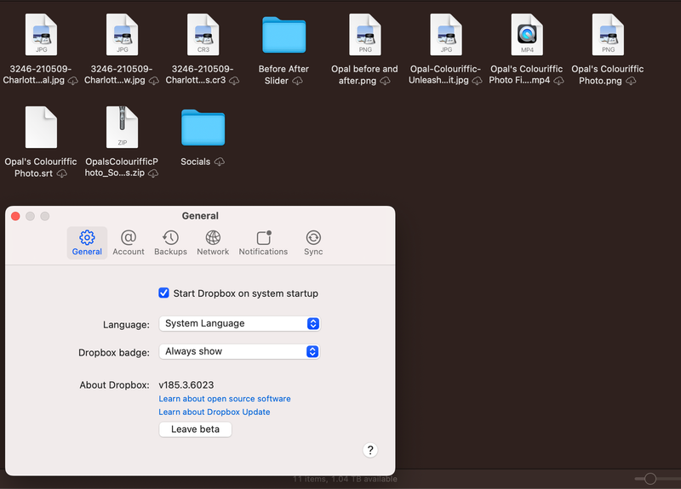Select Opal's Colouriffic Photo.srt file icon
681x489 pixels.
[41, 127]
